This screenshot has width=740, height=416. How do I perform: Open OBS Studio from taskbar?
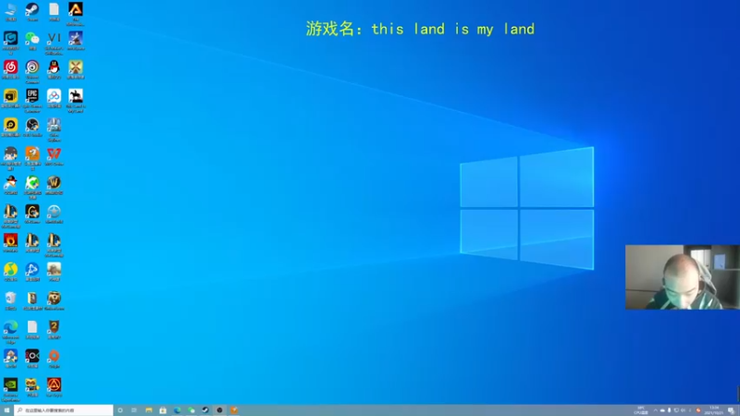click(x=219, y=410)
